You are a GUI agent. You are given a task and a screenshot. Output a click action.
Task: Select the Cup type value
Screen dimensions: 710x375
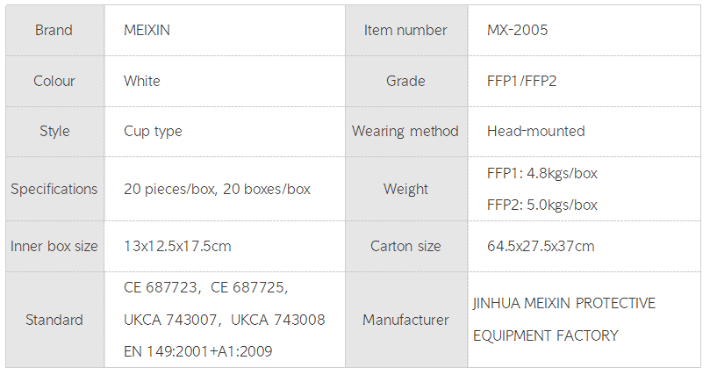pyautogui.click(x=154, y=131)
